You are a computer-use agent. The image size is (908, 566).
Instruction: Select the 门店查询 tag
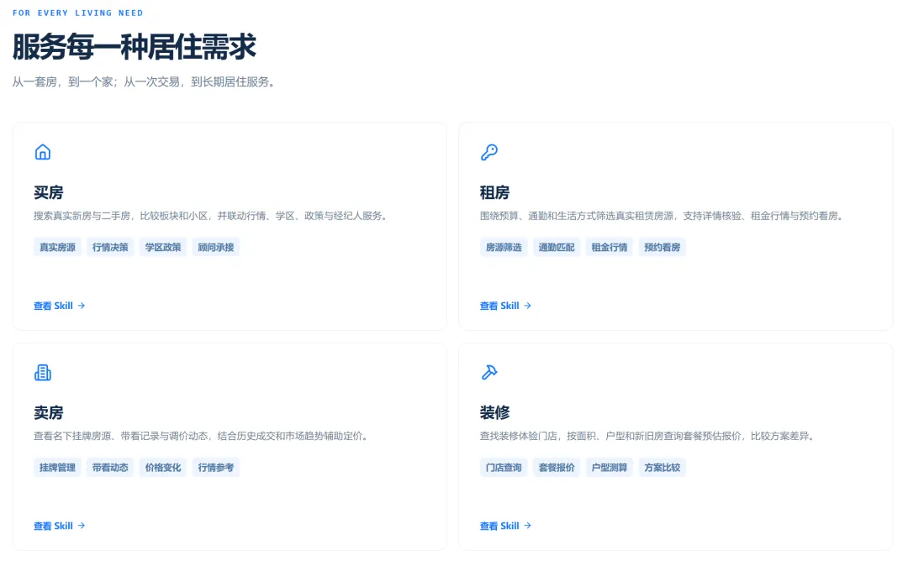coord(504,468)
